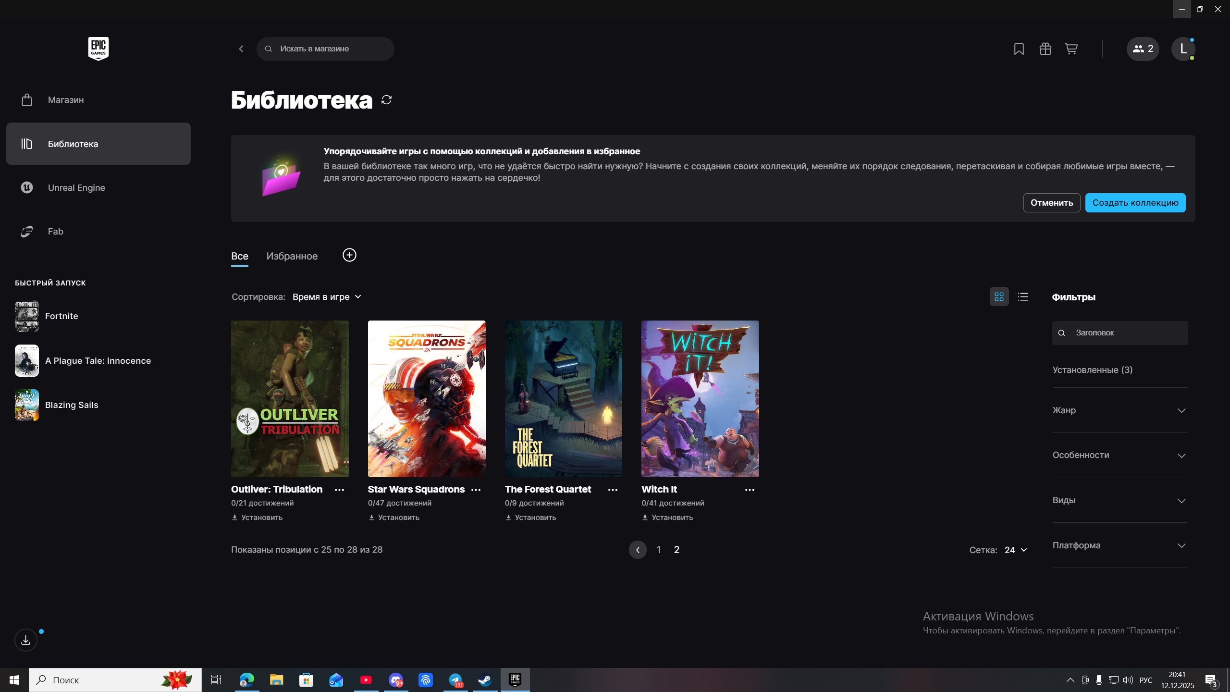Switch library to grid view
Screen dimensions: 1230x692
tap(999, 297)
